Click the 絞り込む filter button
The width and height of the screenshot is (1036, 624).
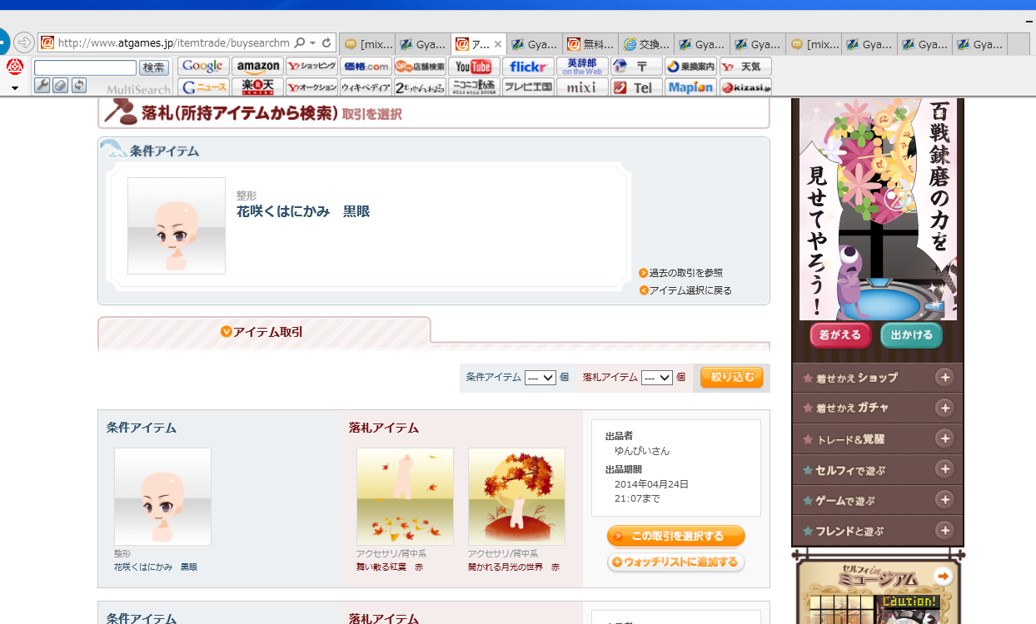(731, 378)
